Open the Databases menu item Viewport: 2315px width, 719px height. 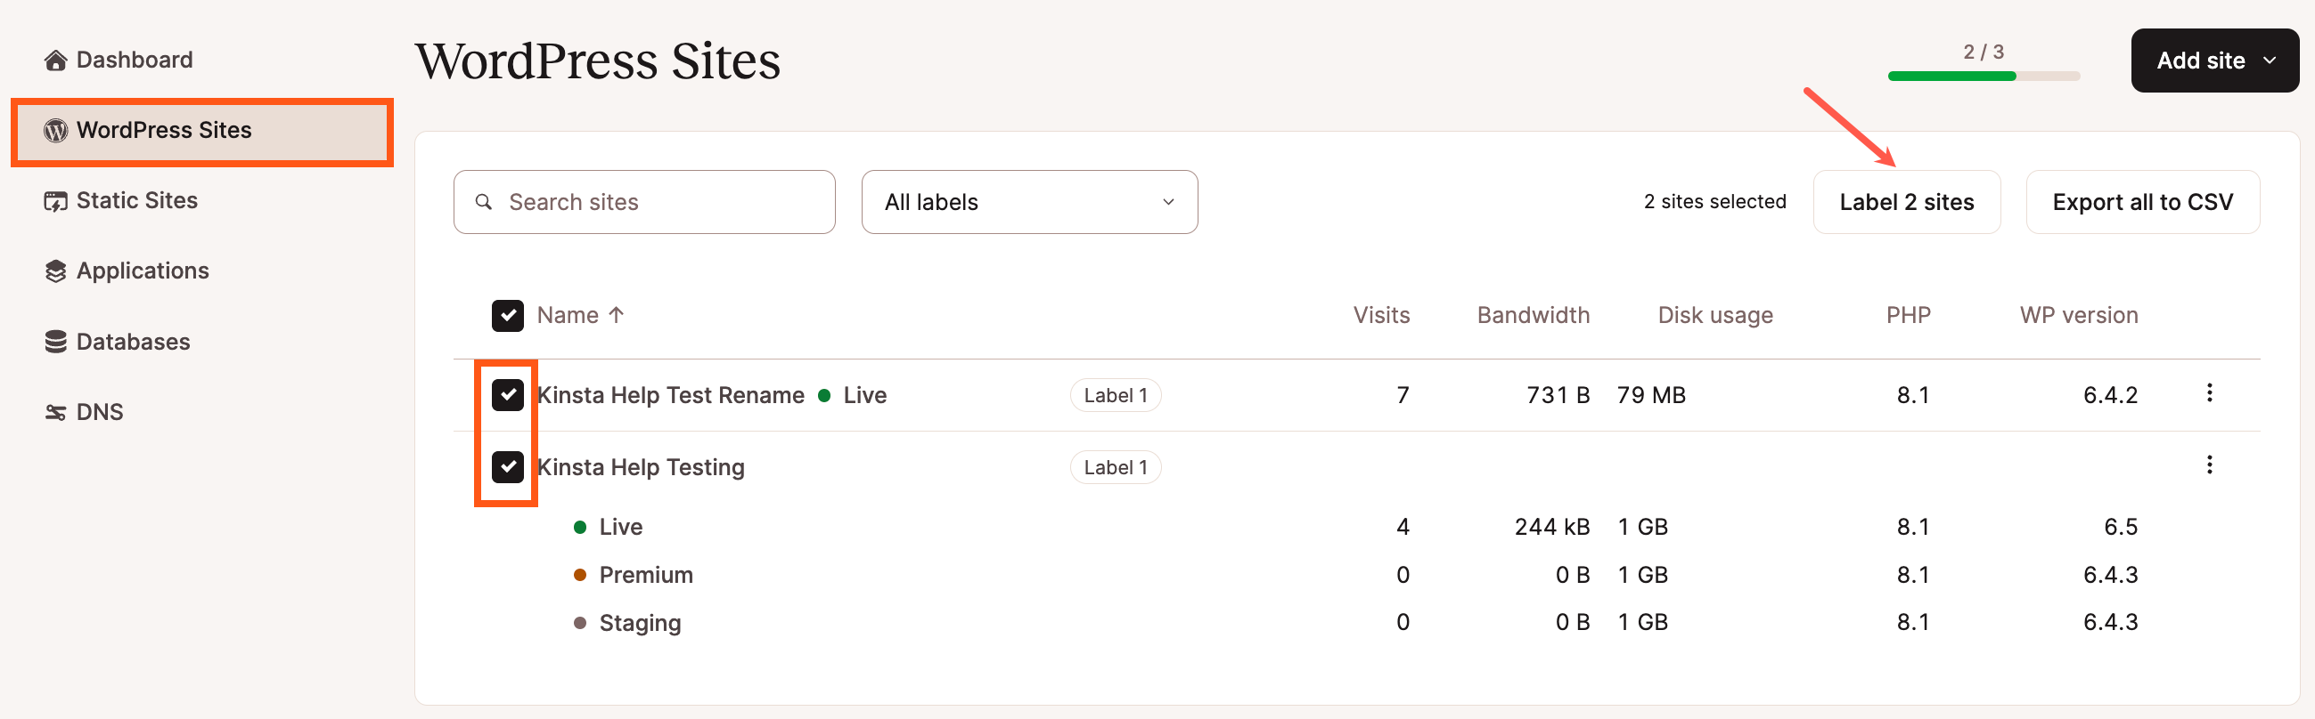point(133,342)
